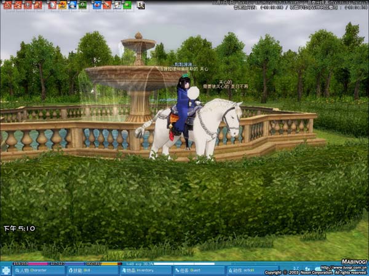Activate the first skill slot in the hotbar

click(7, 5)
